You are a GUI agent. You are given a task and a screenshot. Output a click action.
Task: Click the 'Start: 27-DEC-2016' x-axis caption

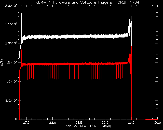[x=80, y=126]
